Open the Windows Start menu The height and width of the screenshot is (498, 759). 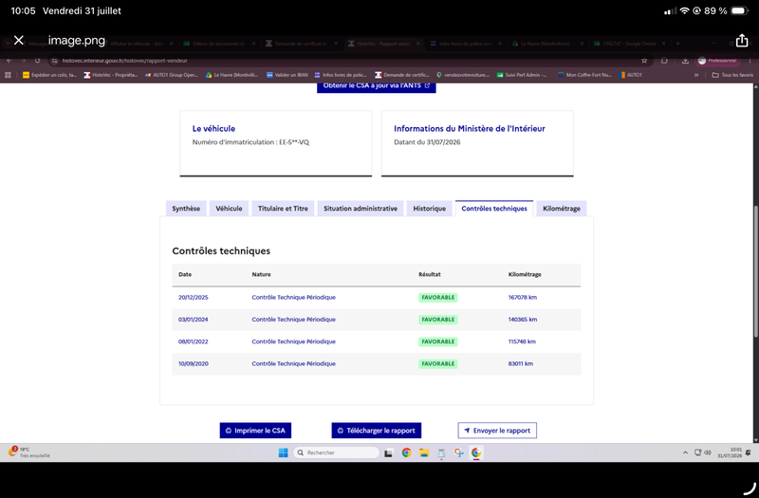pos(283,452)
